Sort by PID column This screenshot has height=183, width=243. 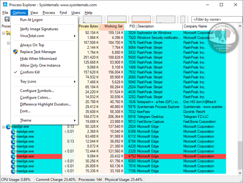click(x=130, y=26)
